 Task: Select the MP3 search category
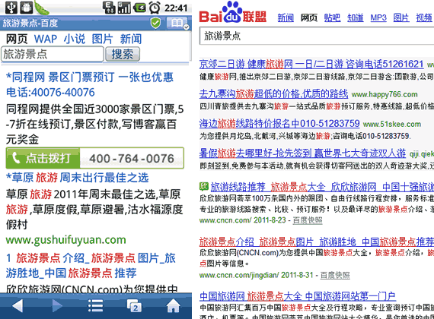coord(378,17)
